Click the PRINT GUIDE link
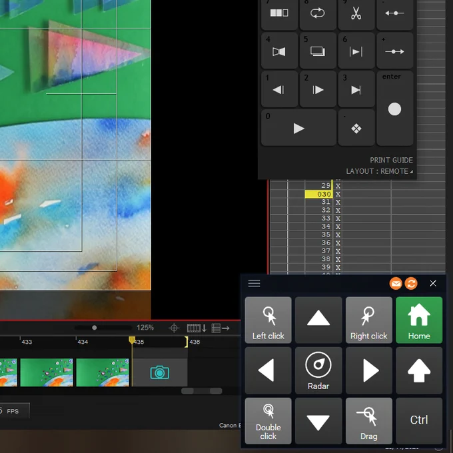 click(391, 160)
